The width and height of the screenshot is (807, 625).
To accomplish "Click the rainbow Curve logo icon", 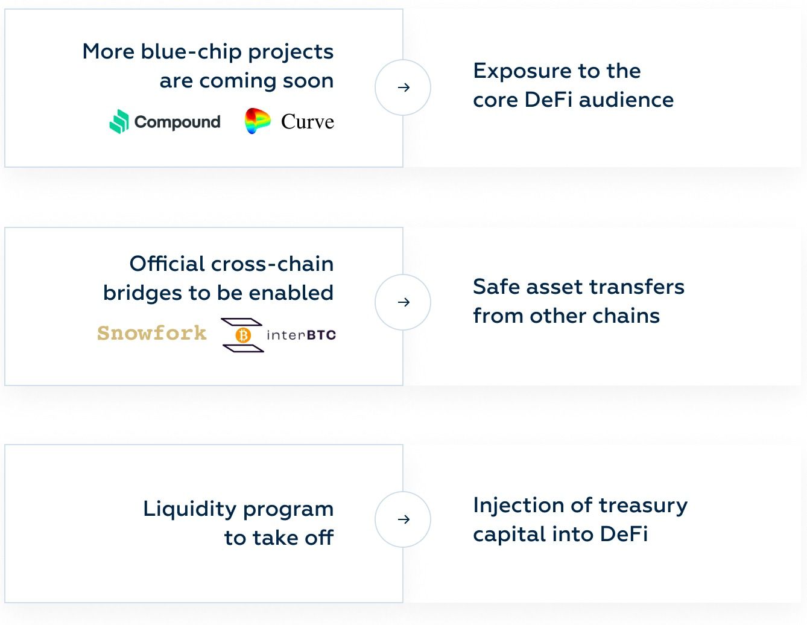I will coord(258,121).
